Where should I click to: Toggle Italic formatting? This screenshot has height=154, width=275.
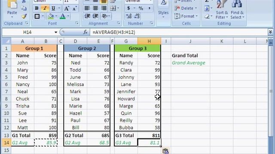pos(45,8)
